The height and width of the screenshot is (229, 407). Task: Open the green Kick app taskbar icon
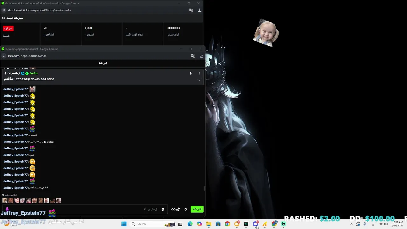coord(283,224)
